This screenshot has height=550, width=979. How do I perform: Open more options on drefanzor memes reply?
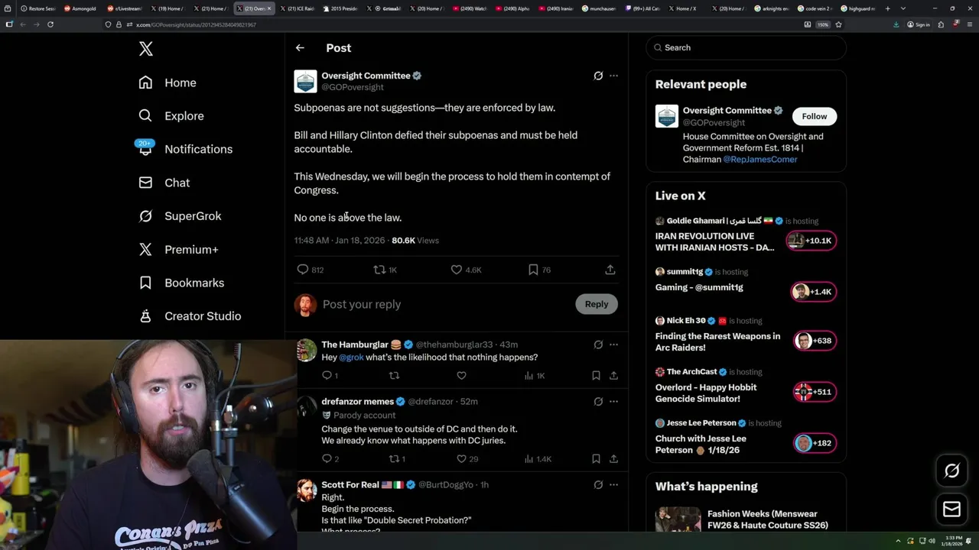click(613, 401)
